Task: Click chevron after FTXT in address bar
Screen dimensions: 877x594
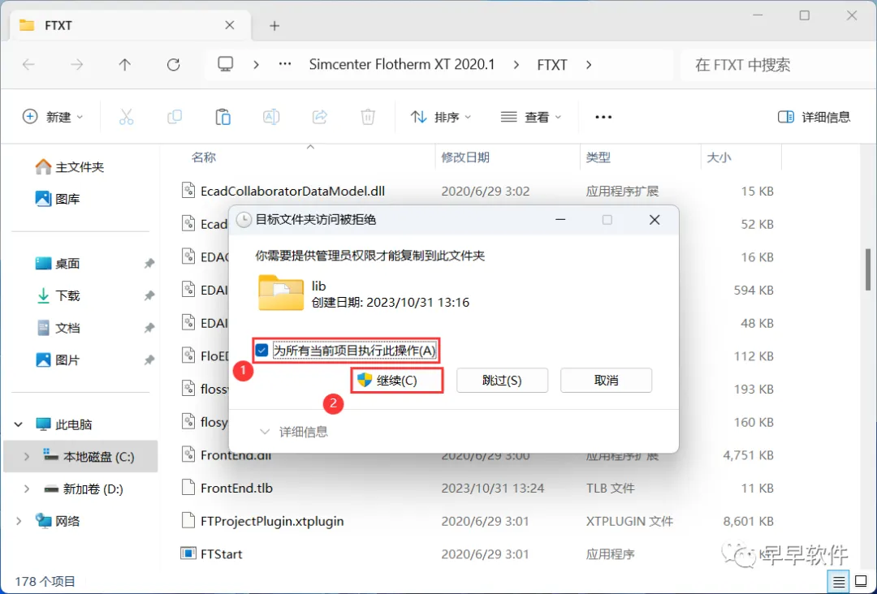Action: (589, 65)
